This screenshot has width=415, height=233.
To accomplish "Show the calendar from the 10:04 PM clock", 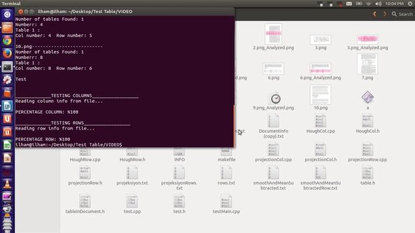I will point(394,4).
